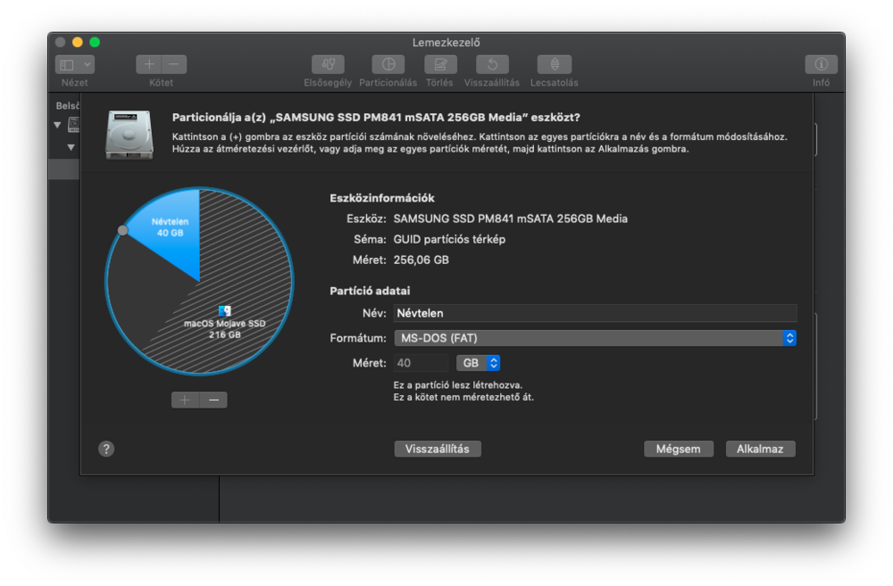Click the Méret size field
893x586 pixels.
tap(421, 363)
